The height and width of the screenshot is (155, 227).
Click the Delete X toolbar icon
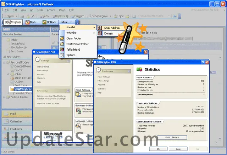click(x=33, y=16)
